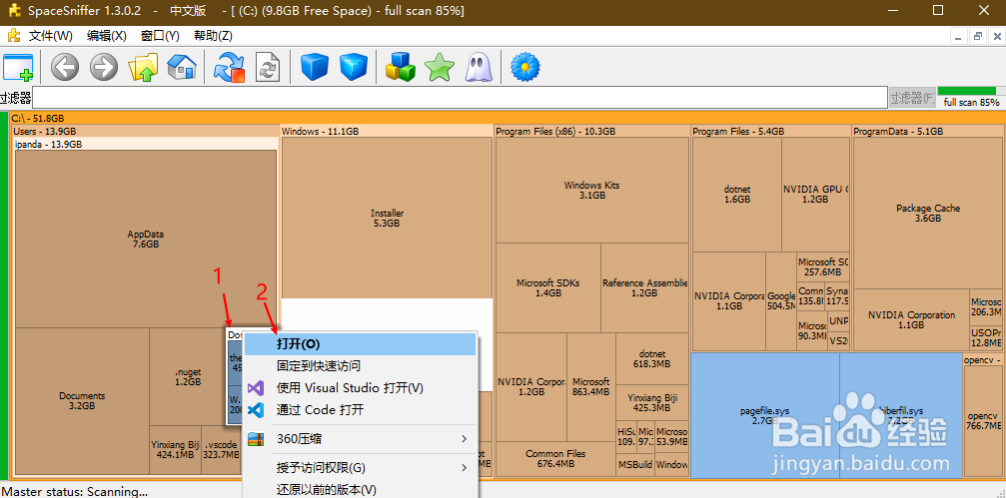
Task: Choose 固定到快速访问 in context menu
Action: pyautogui.click(x=360, y=366)
